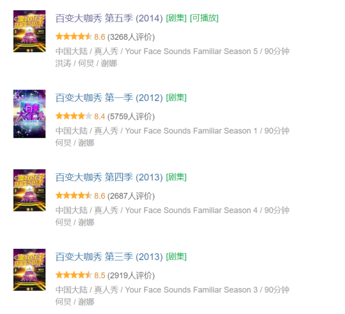Image resolution: width=345 pixels, height=314 pixels.
Task: Click the (5759人评价) review count
Action: coord(131,116)
